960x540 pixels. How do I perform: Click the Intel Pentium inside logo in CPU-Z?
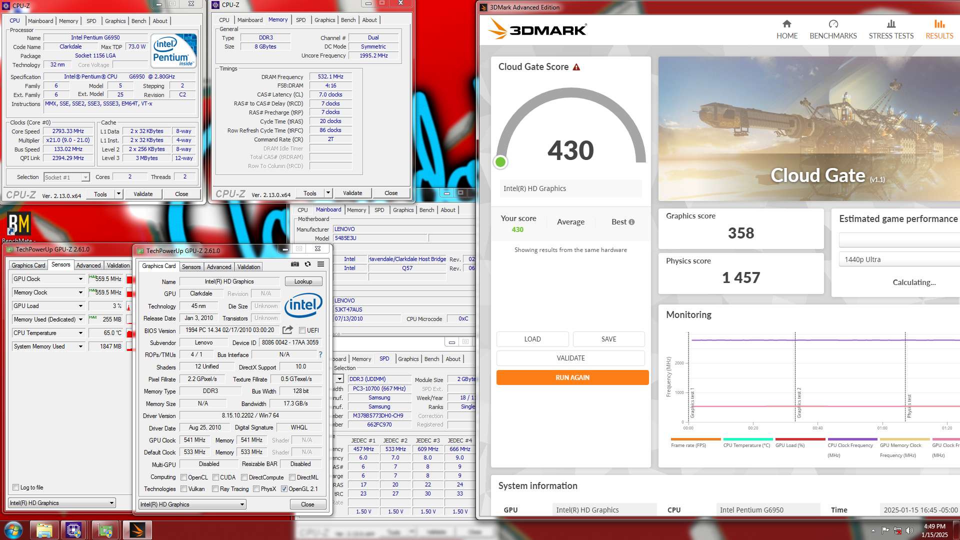(173, 51)
